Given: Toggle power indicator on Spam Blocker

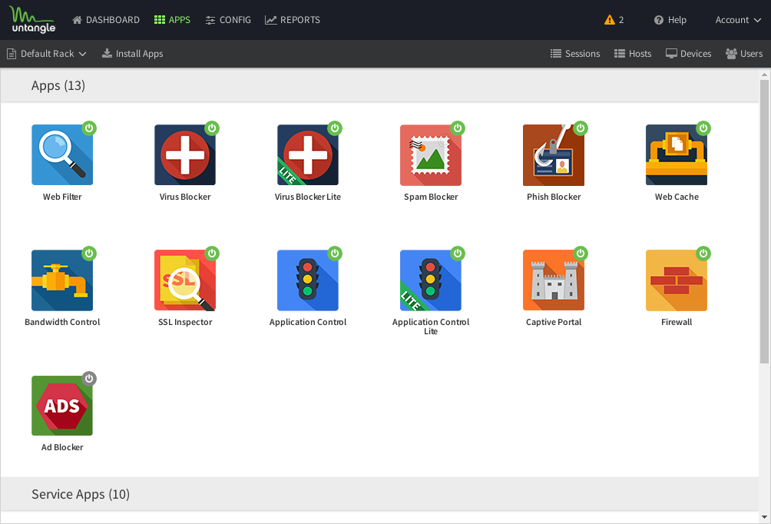Looking at the screenshot, I should [458, 128].
